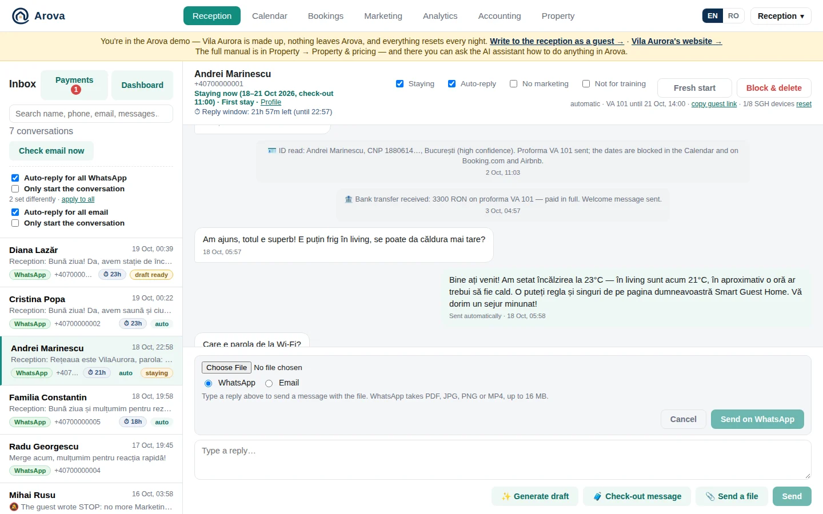Click the timer icon in Diana Lazăr's 23h badge
This screenshot has width=823, height=514.
coord(106,275)
